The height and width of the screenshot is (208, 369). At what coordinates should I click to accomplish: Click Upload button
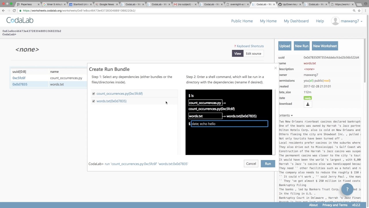pyautogui.click(x=285, y=46)
